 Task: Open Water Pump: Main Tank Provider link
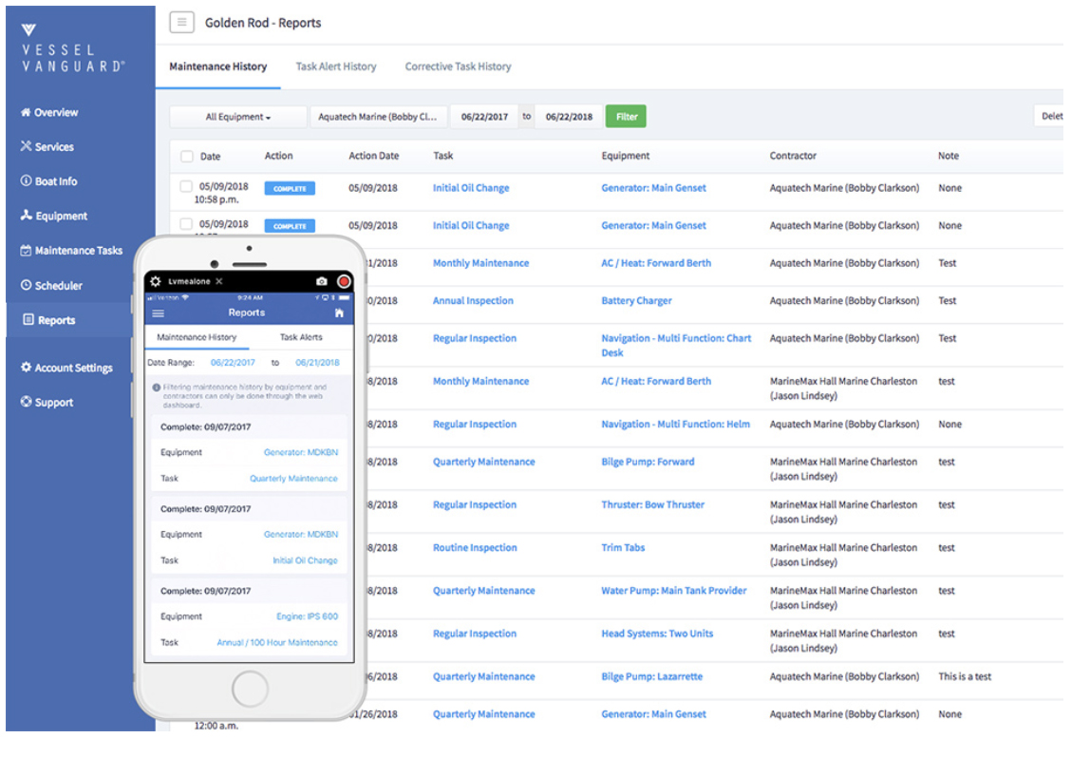(673, 591)
